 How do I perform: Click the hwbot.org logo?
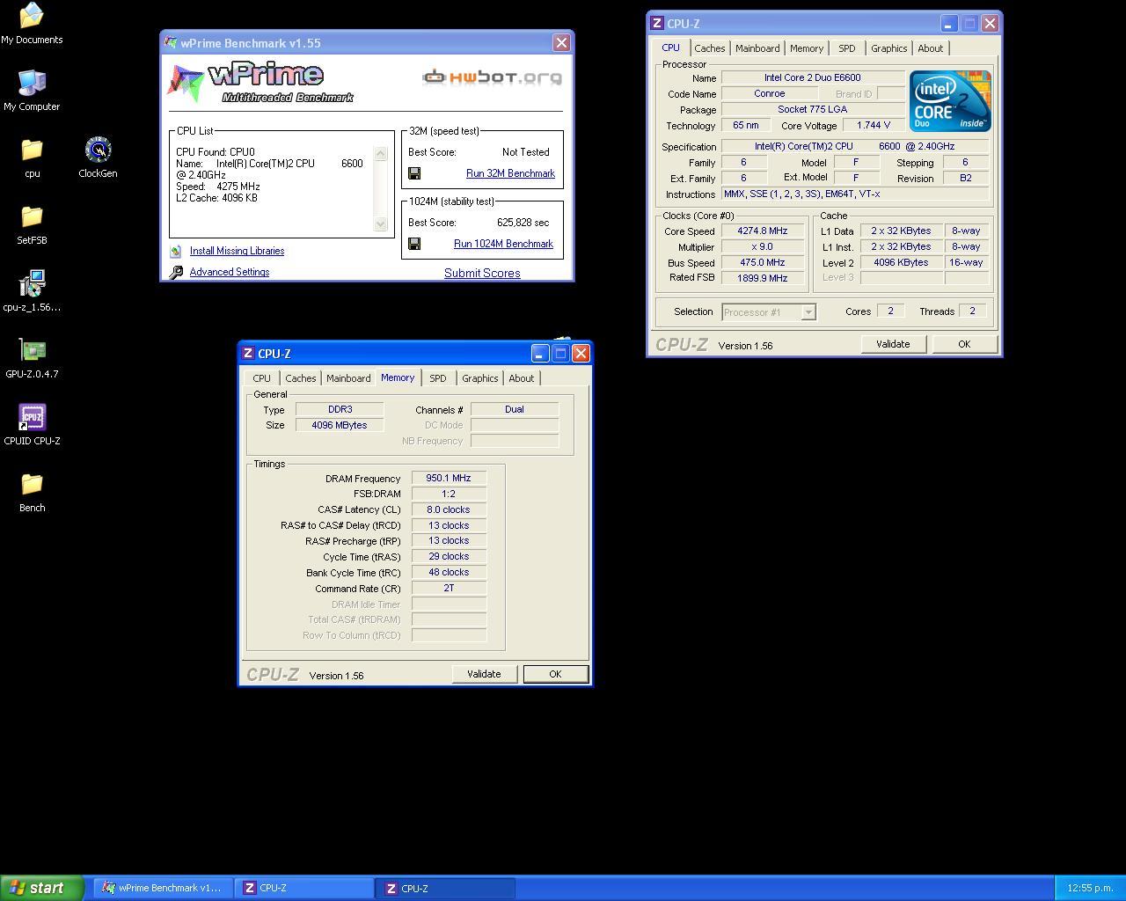click(x=493, y=77)
